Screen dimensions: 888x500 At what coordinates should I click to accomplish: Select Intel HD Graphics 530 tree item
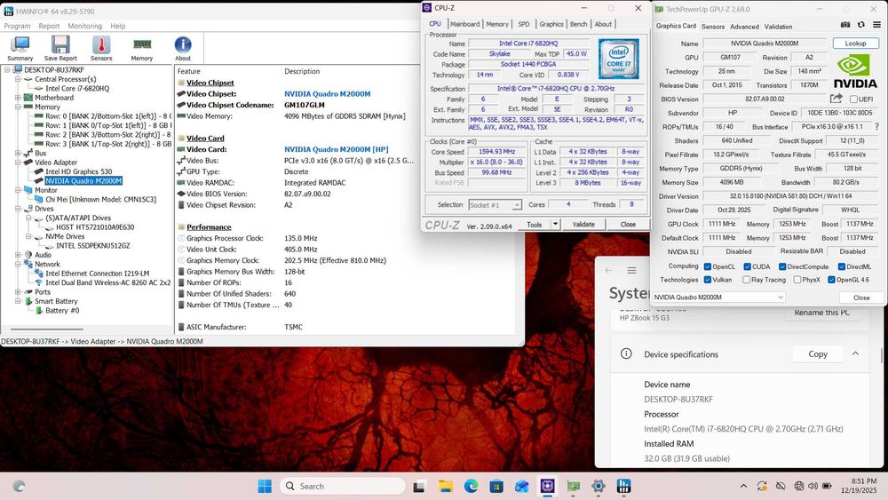(x=79, y=171)
